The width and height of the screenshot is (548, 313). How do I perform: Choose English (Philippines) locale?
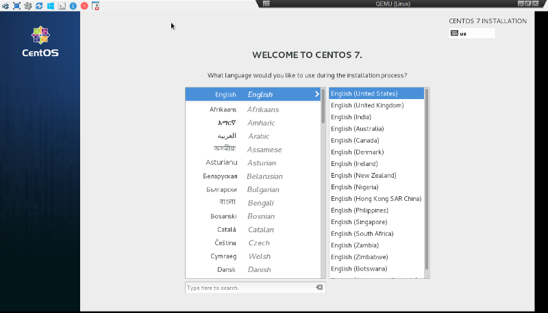[x=376, y=210]
